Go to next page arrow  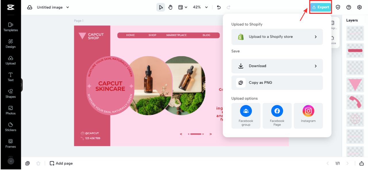coord(347,164)
